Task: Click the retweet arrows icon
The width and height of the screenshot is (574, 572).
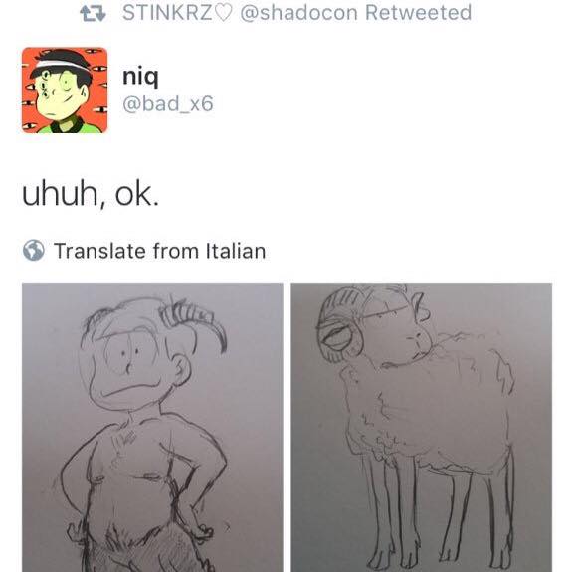Action: point(93,13)
